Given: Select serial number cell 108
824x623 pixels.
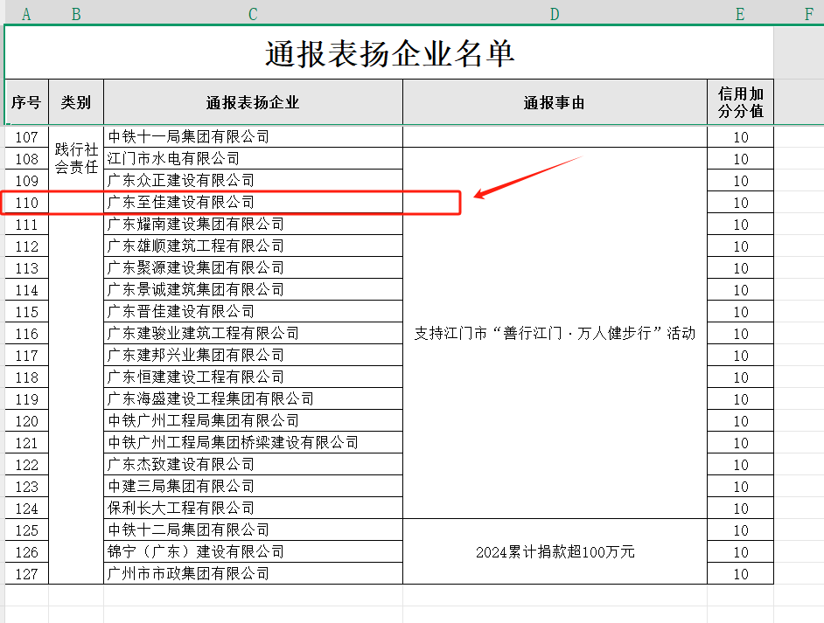Looking at the screenshot, I should (x=26, y=158).
